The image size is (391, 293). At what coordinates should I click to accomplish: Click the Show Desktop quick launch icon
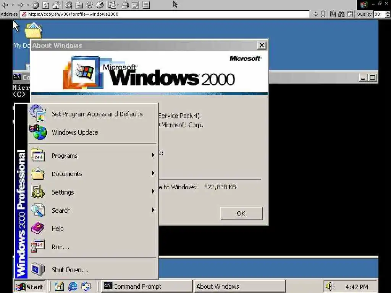[59, 287]
